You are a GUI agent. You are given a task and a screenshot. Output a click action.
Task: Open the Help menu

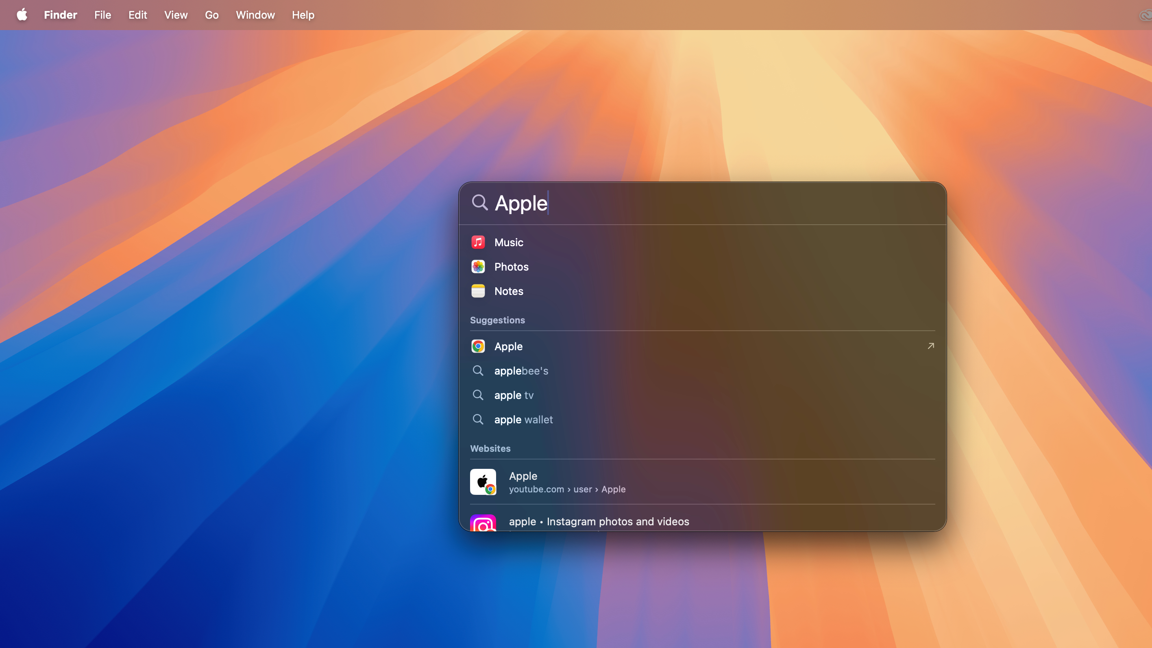tap(303, 15)
